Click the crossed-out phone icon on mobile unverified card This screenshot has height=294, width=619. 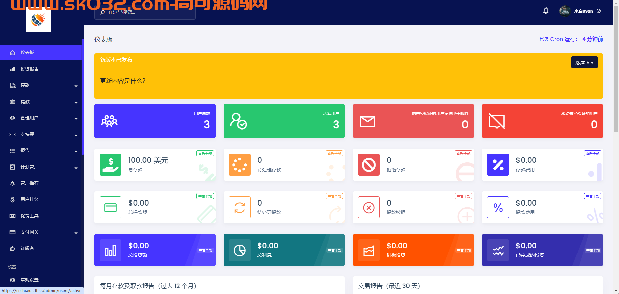tap(497, 121)
